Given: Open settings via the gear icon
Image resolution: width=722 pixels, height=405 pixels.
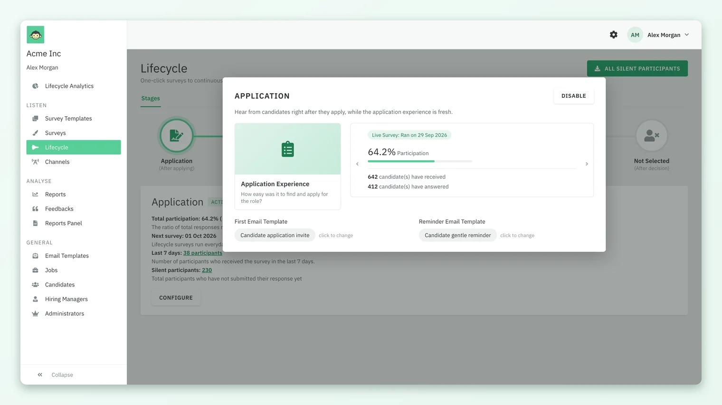Looking at the screenshot, I should 614,35.
